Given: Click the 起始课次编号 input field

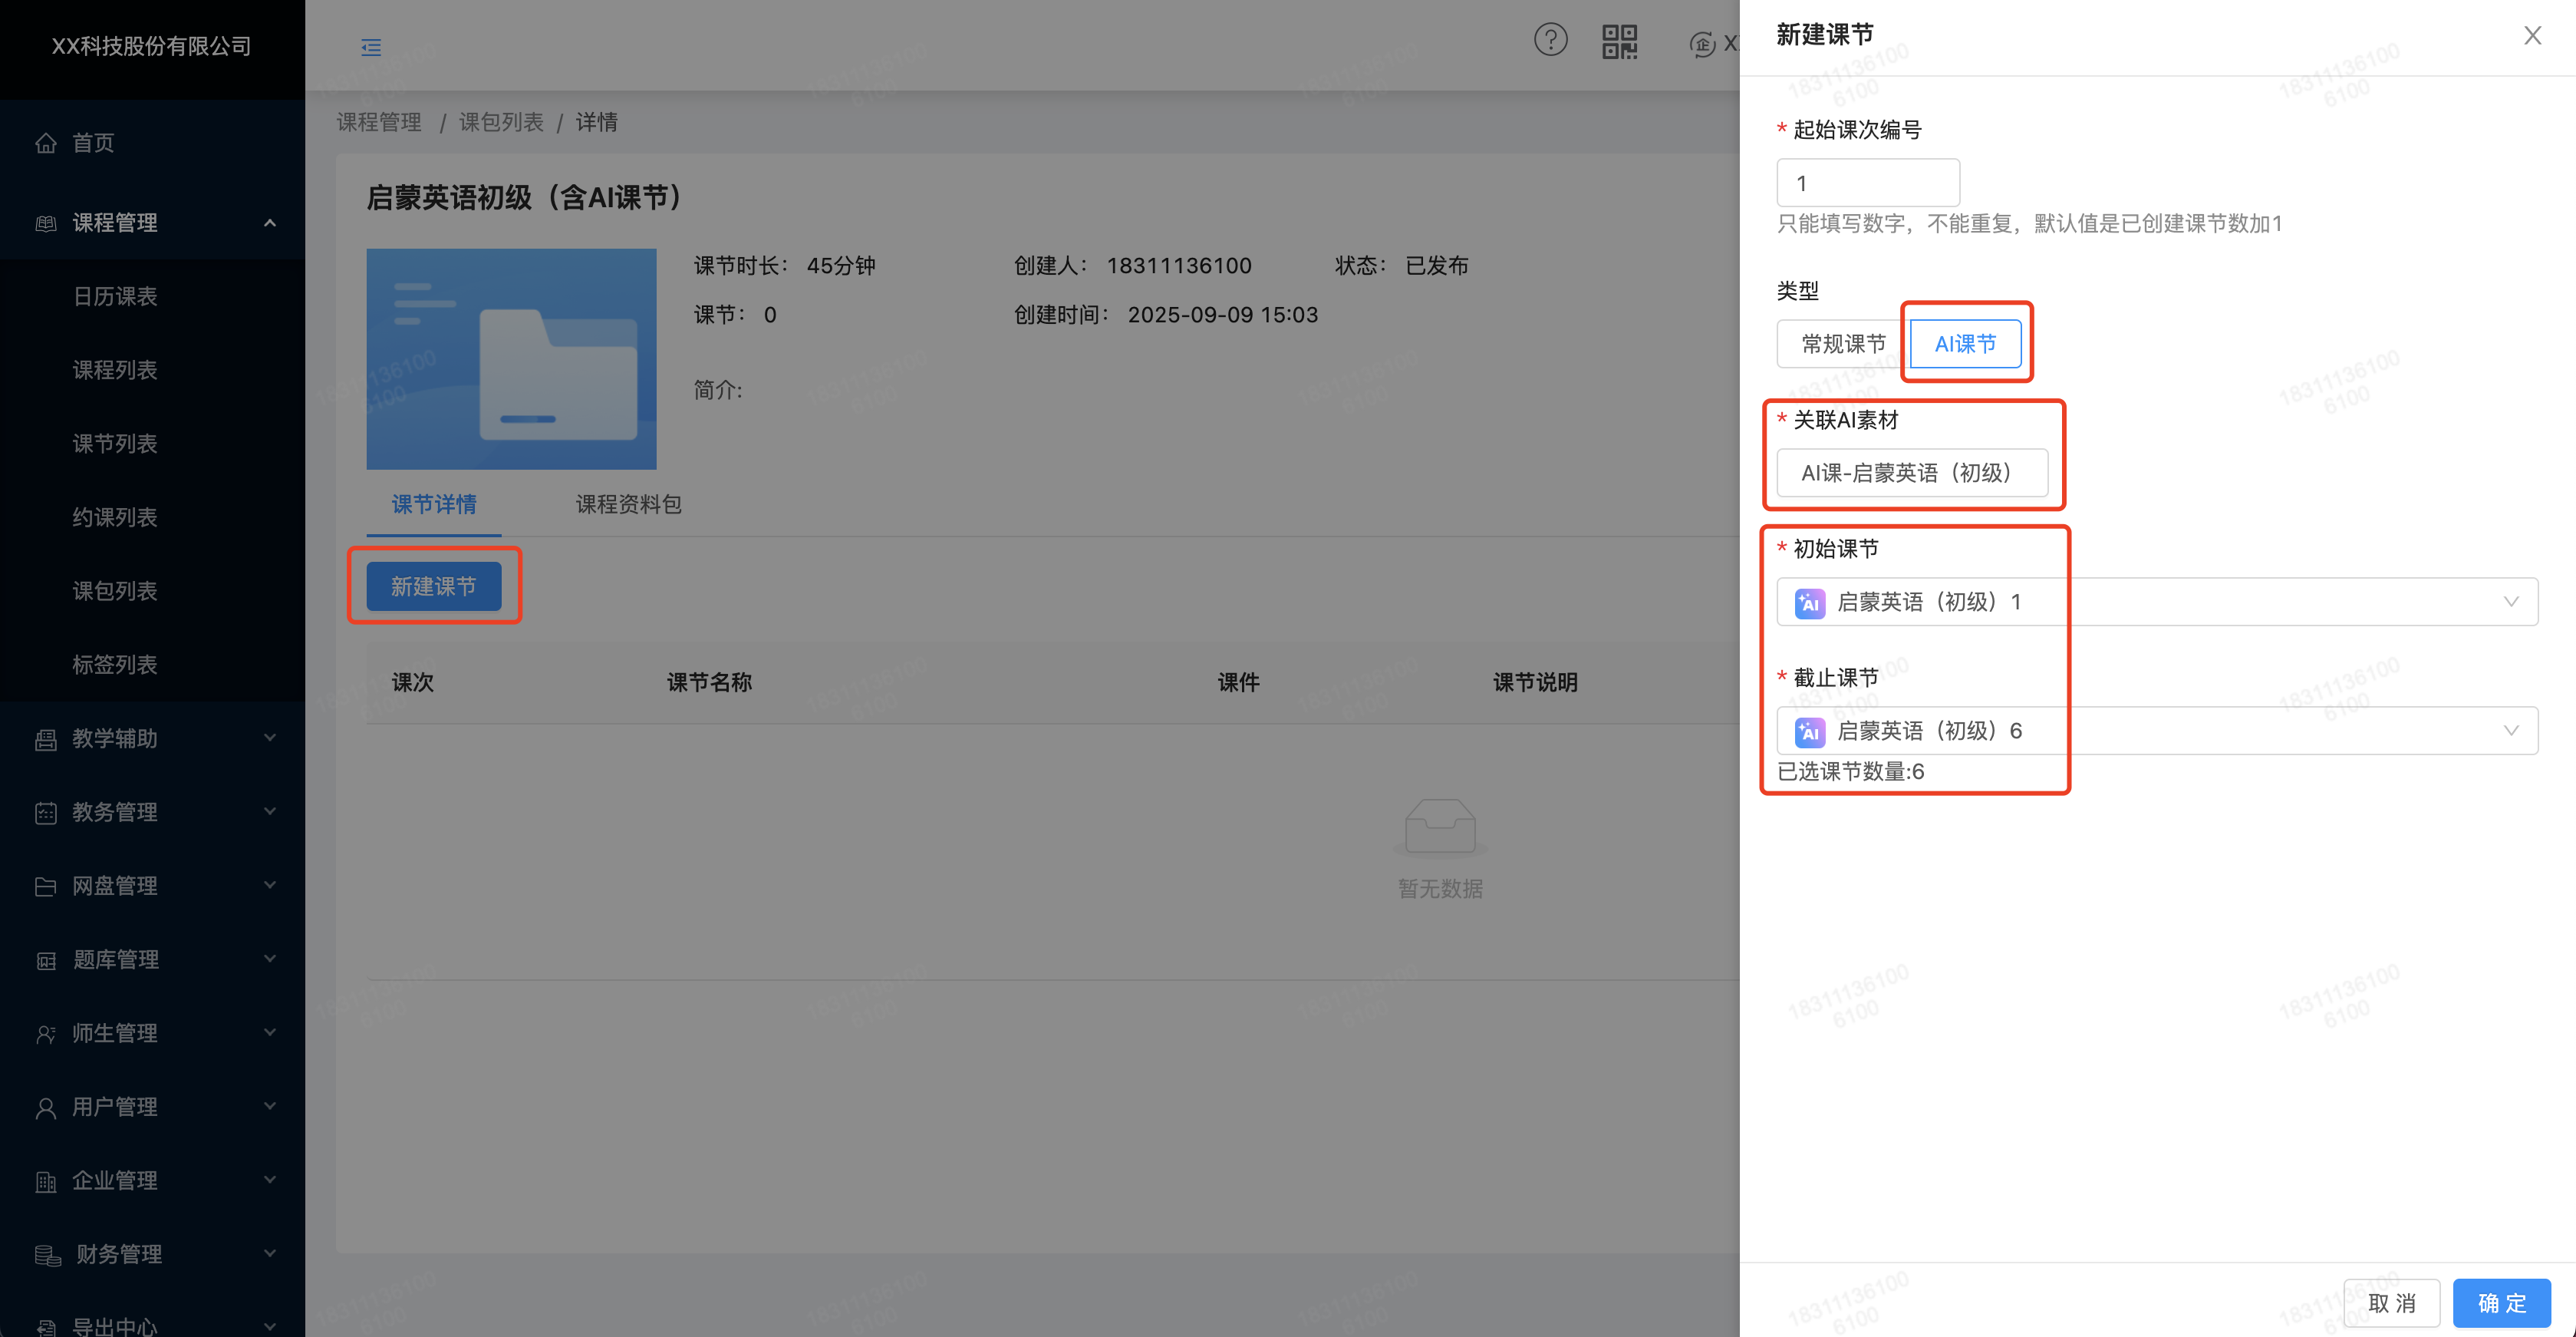Looking at the screenshot, I should click(x=1867, y=183).
